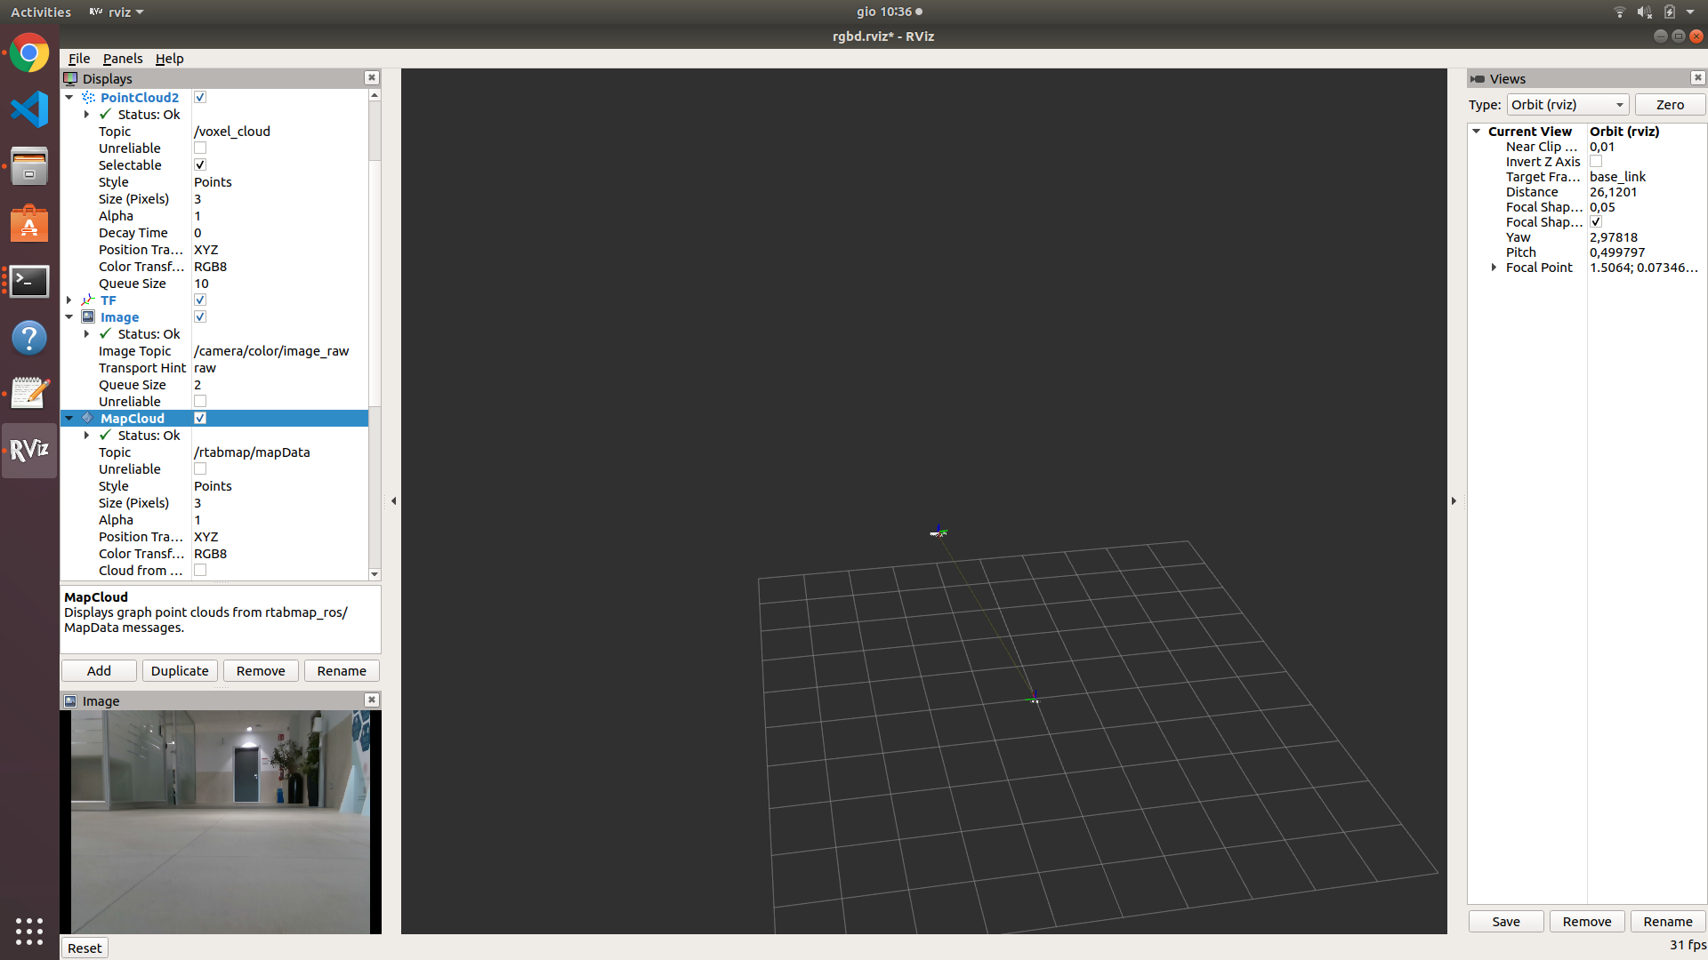Close the Displays panel
The width and height of the screenshot is (1708, 960).
tap(372, 78)
